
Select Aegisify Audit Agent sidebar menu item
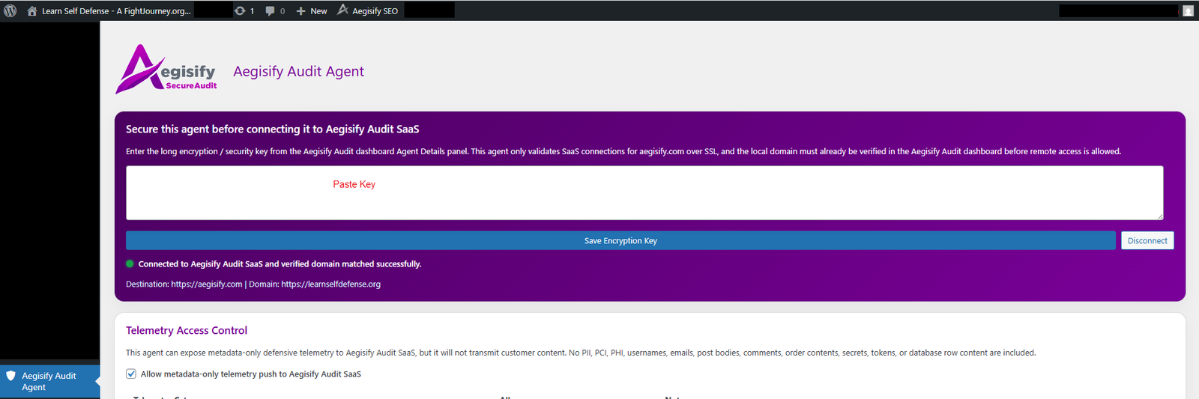[x=49, y=381]
